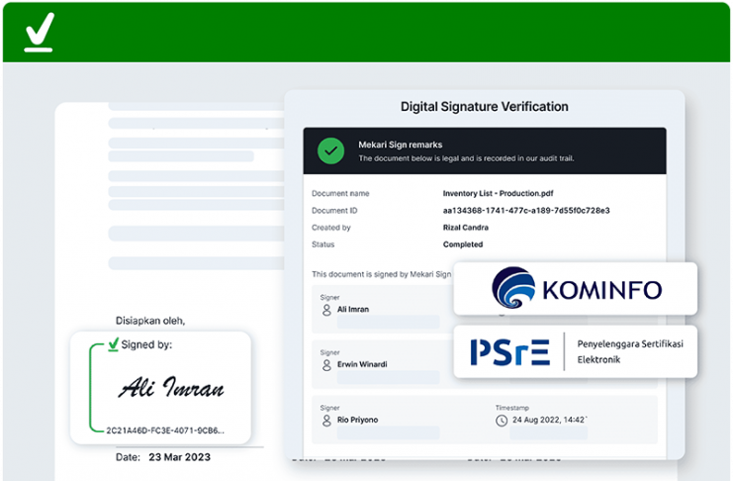The image size is (733, 481).
Task: Click the white checkmark logo in green header
Action: 39,33
